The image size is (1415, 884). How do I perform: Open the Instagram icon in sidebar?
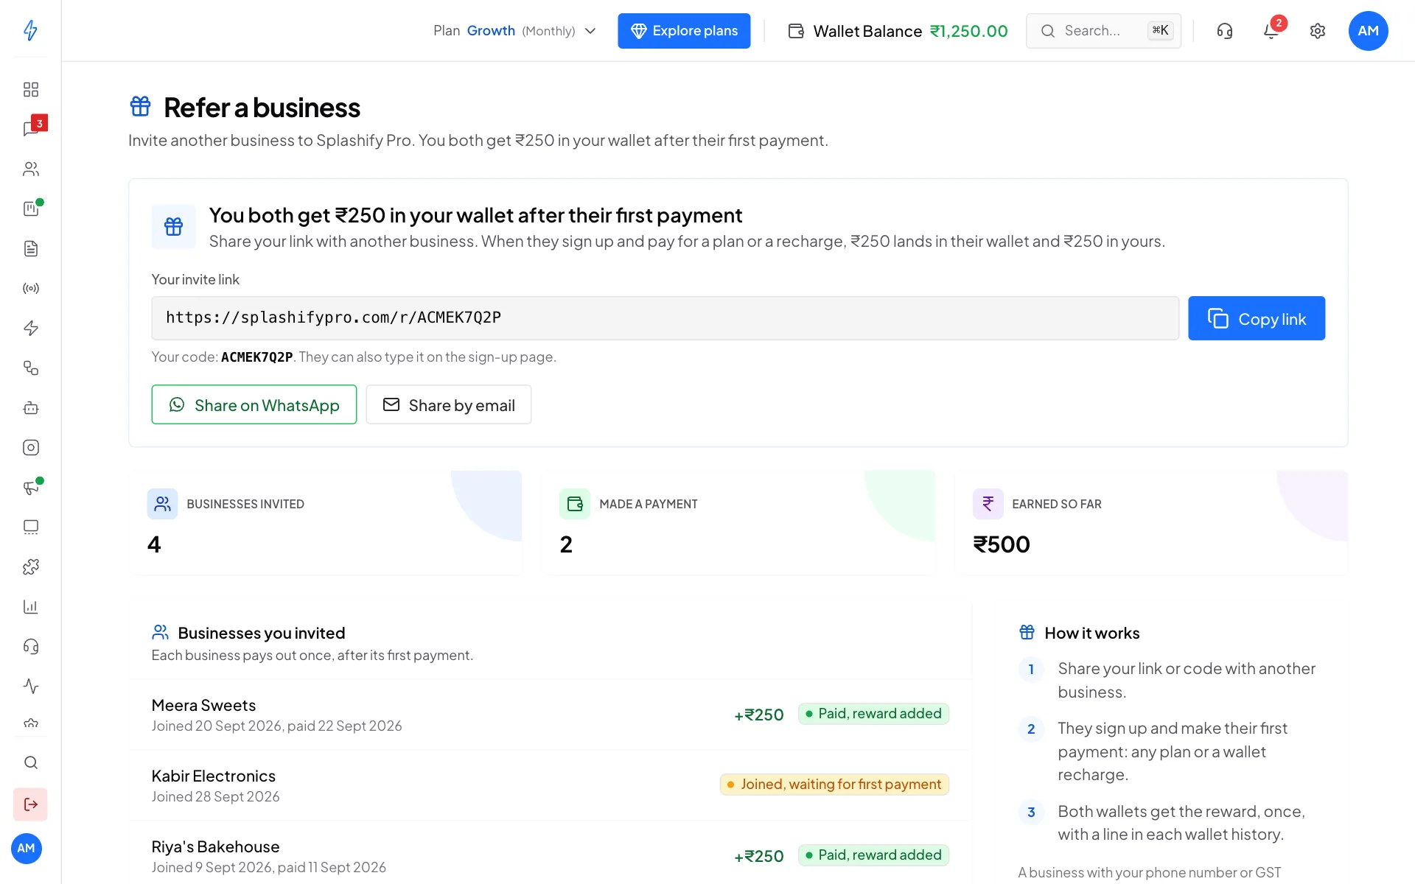(30, 447)
